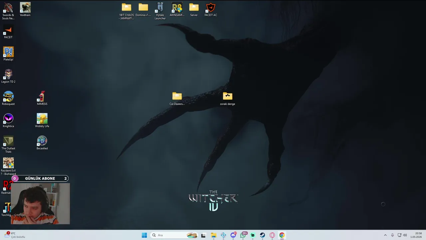Select the orange FACEIT shortcut on the left
426x240 pixels.
point(8,32)
